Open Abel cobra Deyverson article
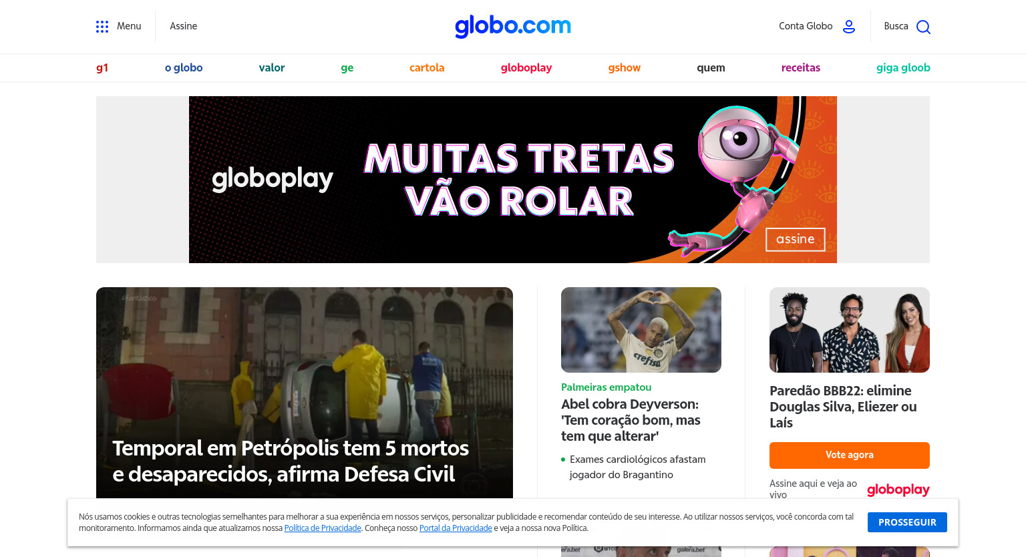 click(x=631, y=420)
